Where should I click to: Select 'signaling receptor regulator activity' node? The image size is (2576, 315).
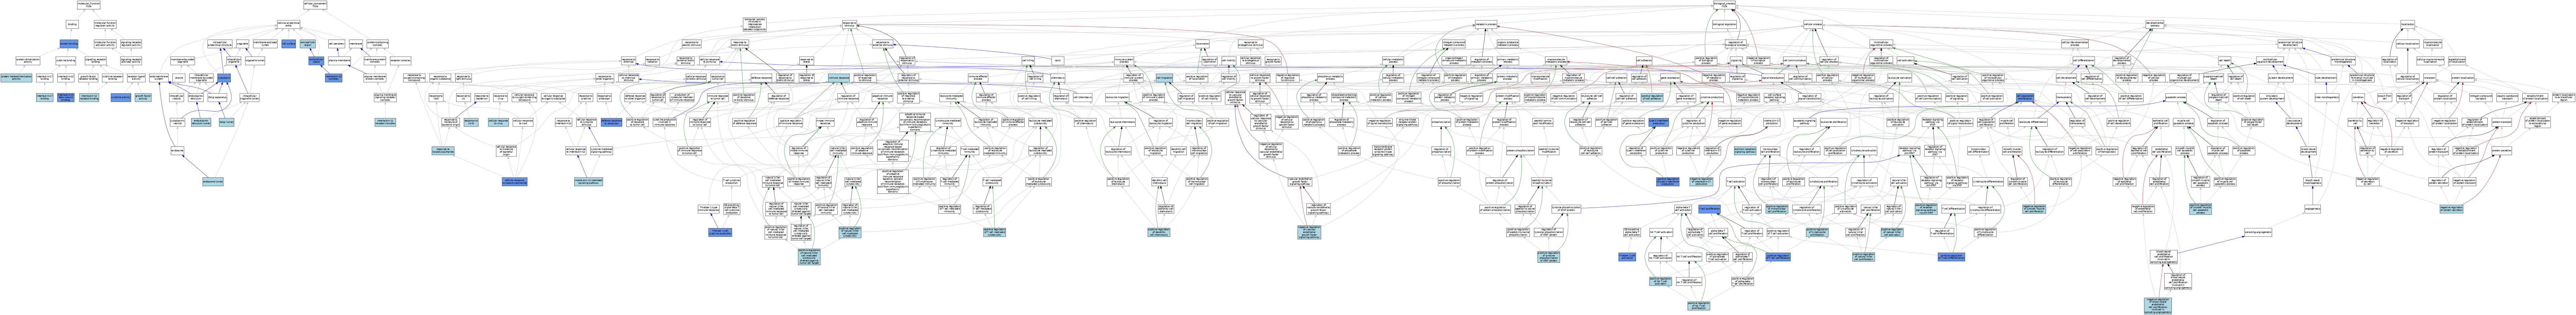pos(131,44)
